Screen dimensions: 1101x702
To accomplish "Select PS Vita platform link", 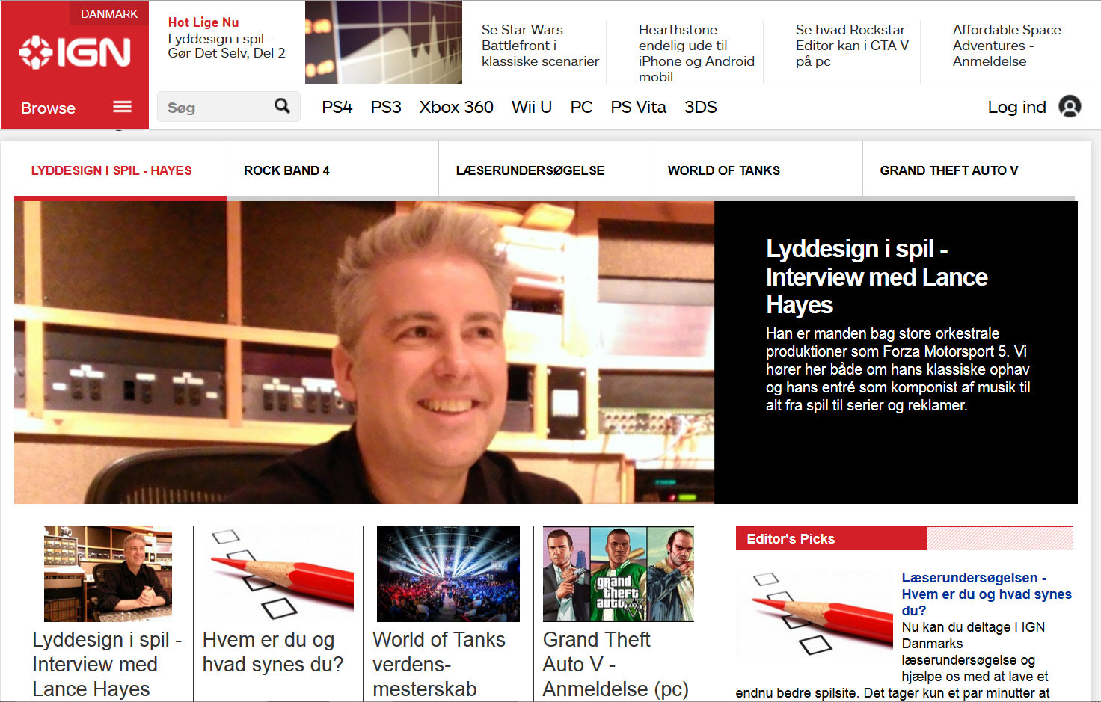I will pos(638,107).
